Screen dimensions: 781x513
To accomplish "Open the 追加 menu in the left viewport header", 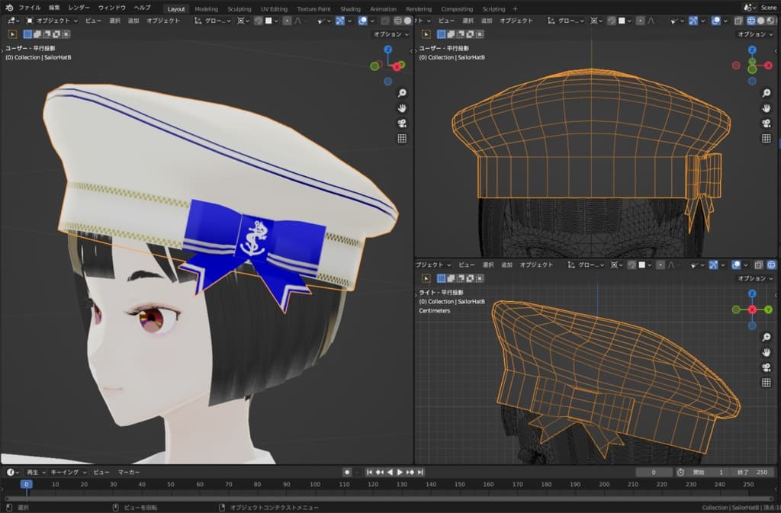I will tap(133, 21).
